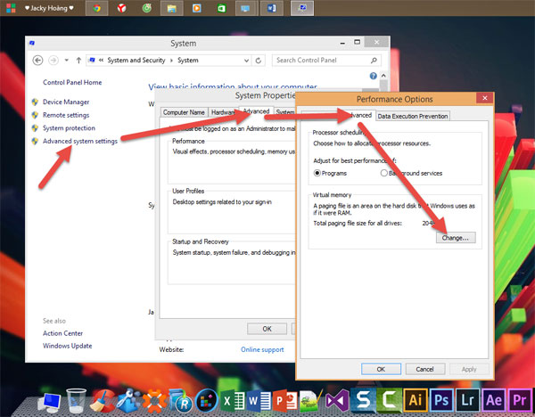This screenshot has width=535, height=417.
Task: Open Visual Studio from the dock
Action: pos(336,401)
